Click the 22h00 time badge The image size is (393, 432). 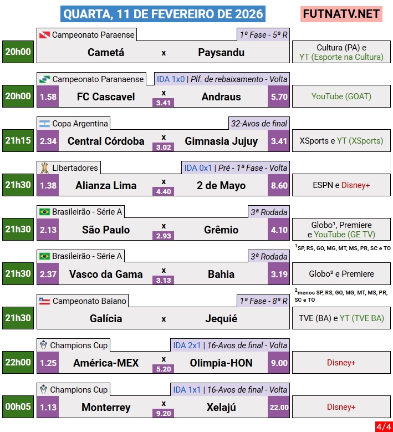click(18, 363)
